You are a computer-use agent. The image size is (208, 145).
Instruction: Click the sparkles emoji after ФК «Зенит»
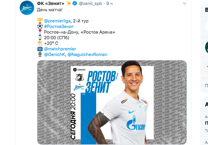point(69,4)
